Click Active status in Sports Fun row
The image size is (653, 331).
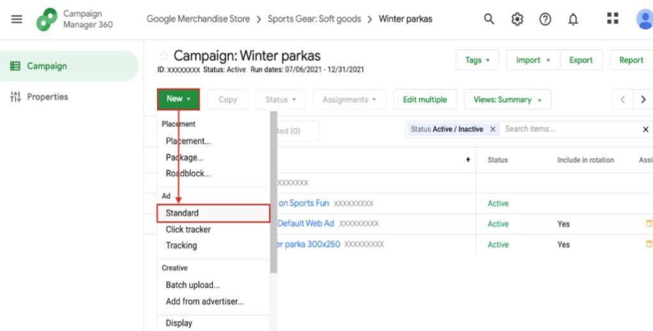pos(498,203)
